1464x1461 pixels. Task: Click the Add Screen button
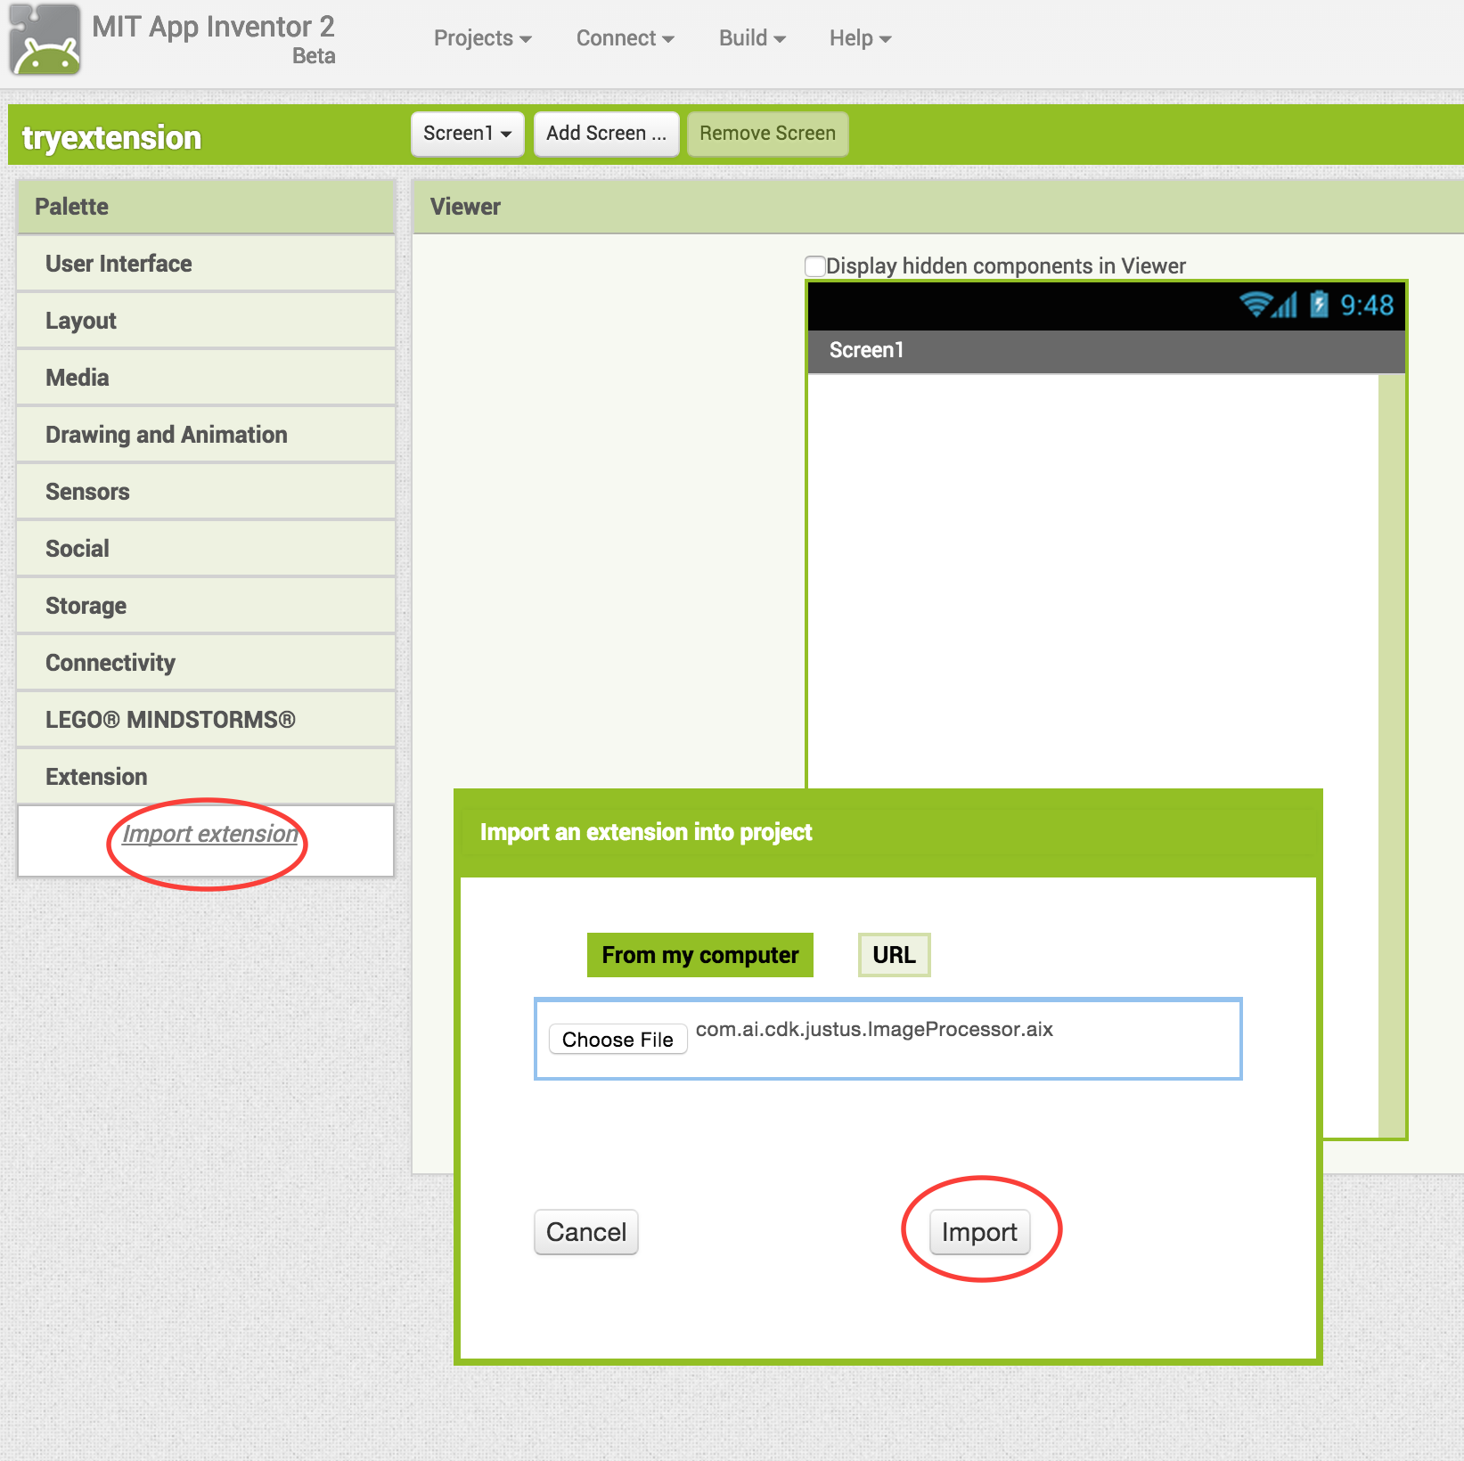[x=606, y=134]
